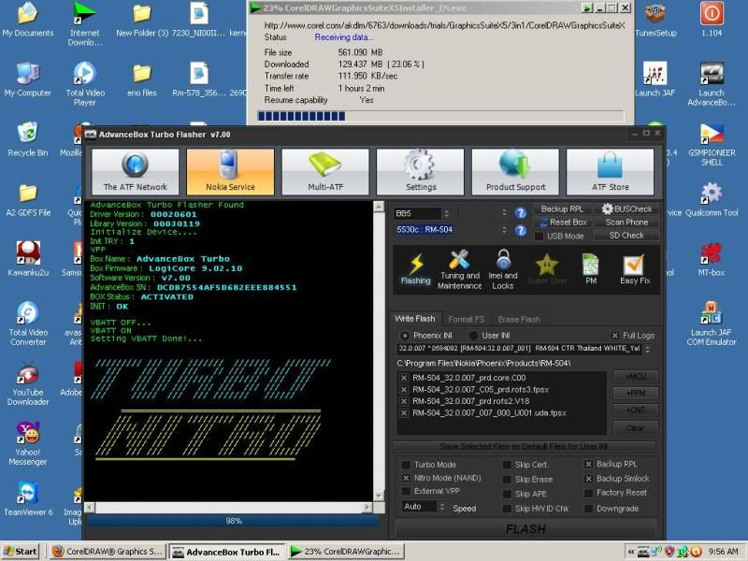Click +MCU file button
The height and width of the screenshot is (561, 748).
point(636,377)
